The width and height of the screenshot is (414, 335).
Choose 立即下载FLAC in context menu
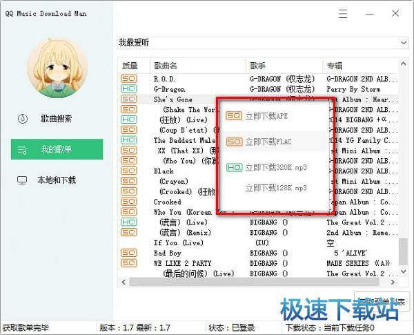coord(268,142)
